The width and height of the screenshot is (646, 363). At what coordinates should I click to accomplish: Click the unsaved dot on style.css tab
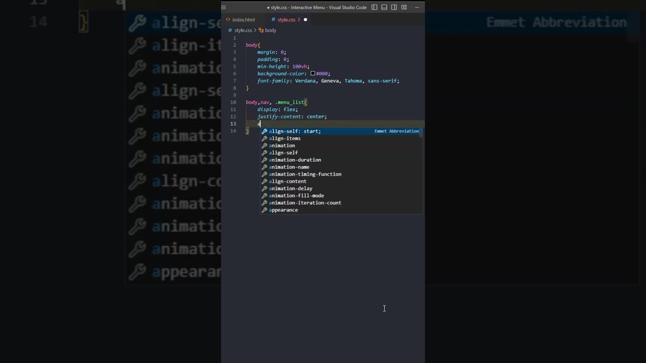[x=305, y=20]
